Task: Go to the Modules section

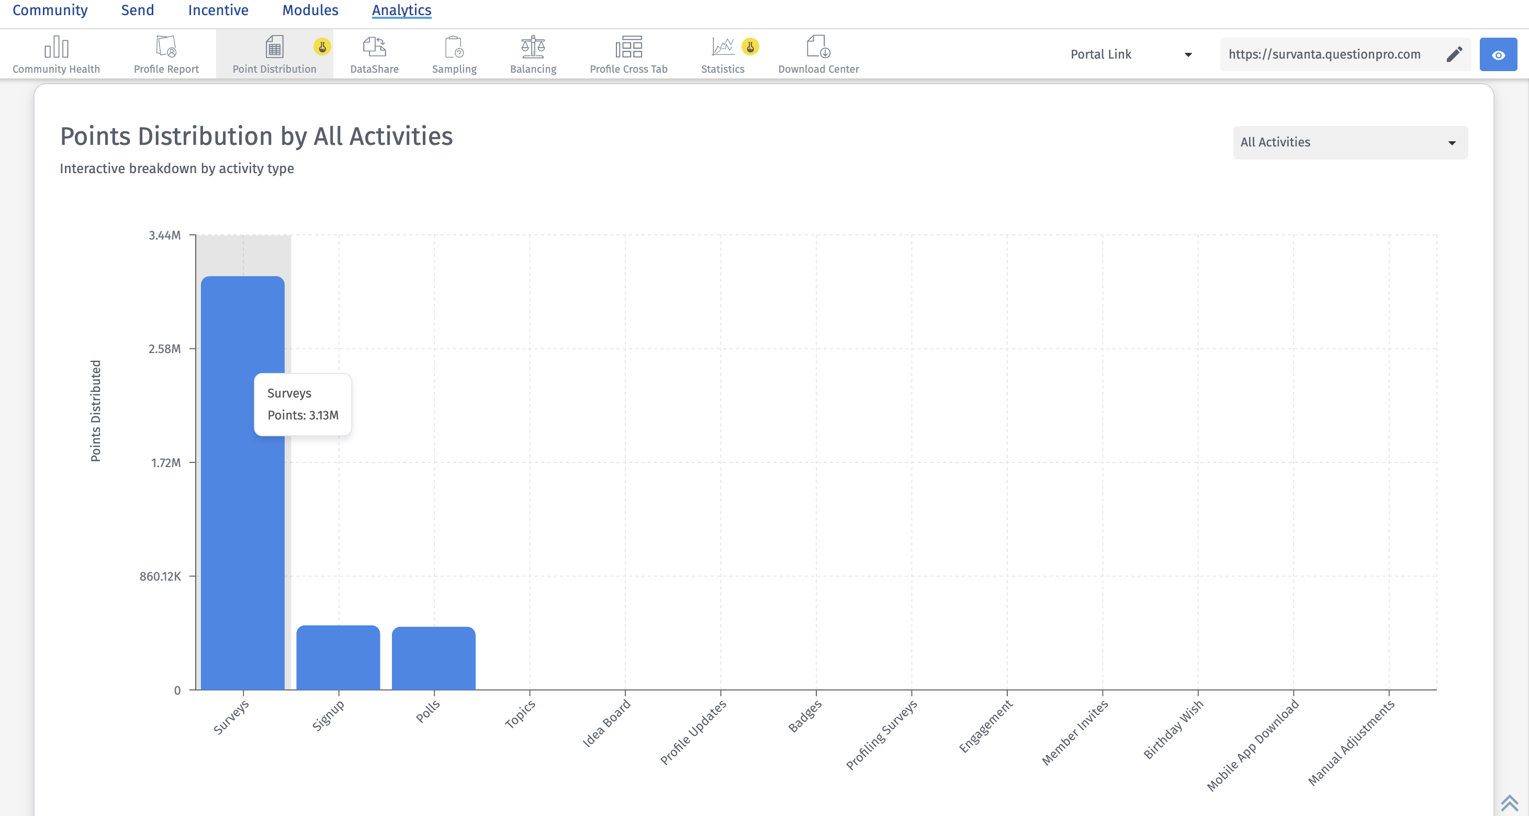Action: [x=310, y=10]
